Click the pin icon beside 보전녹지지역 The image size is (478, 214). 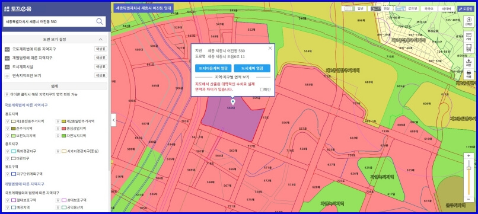coord(7,136)
